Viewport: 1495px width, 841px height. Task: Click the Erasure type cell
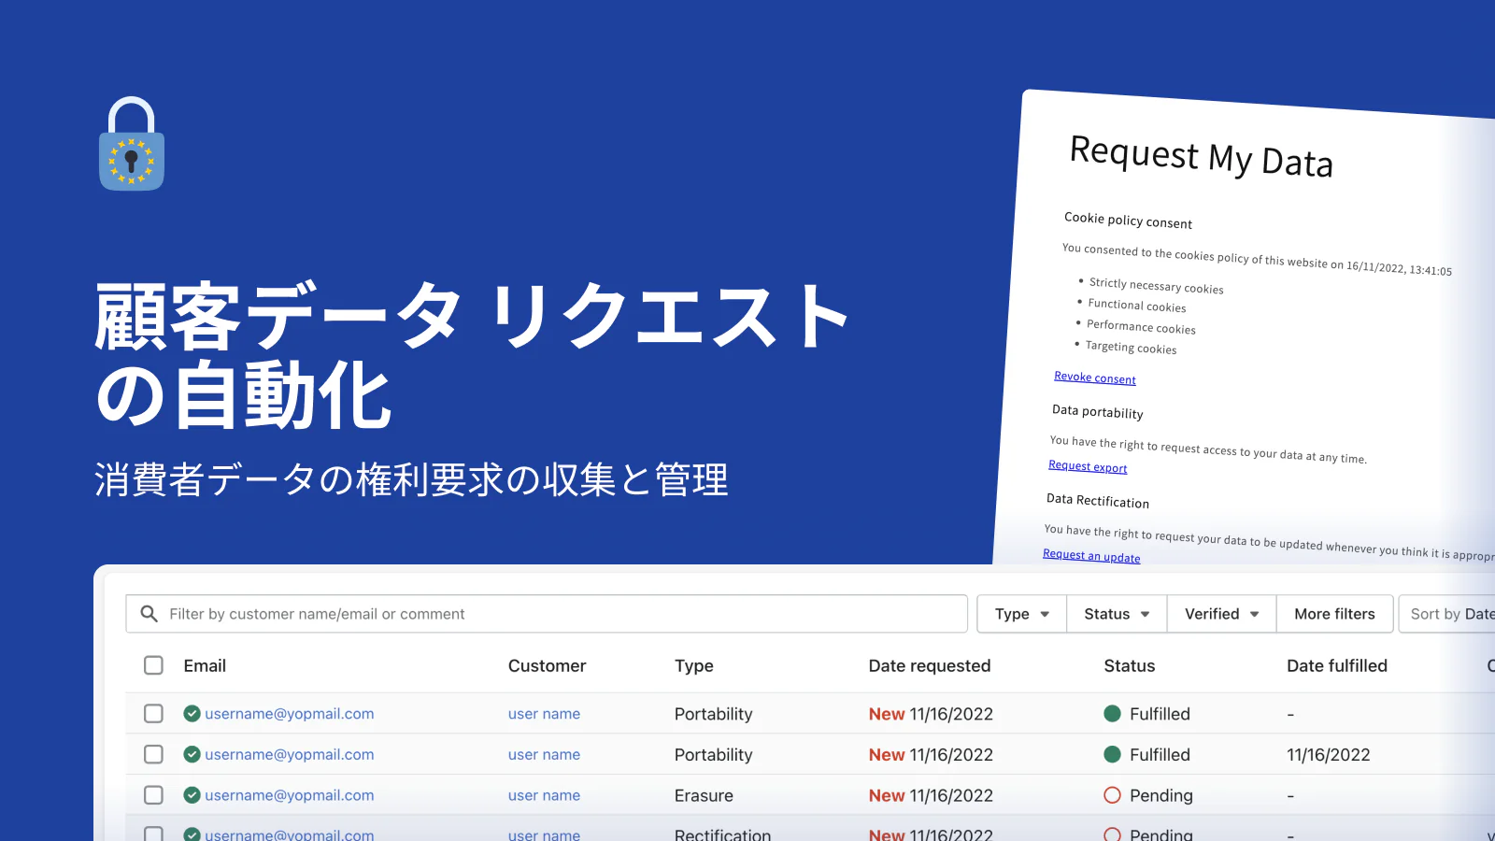(704, 795)
